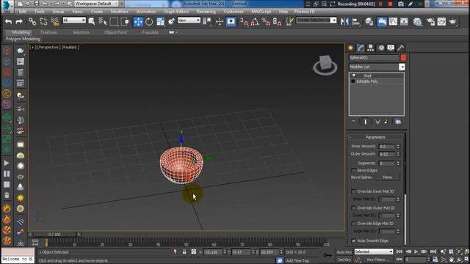The height and width of the screenshot is (264, 470).
Task: Open the Workspace Default dropdown
Action: 96,4
